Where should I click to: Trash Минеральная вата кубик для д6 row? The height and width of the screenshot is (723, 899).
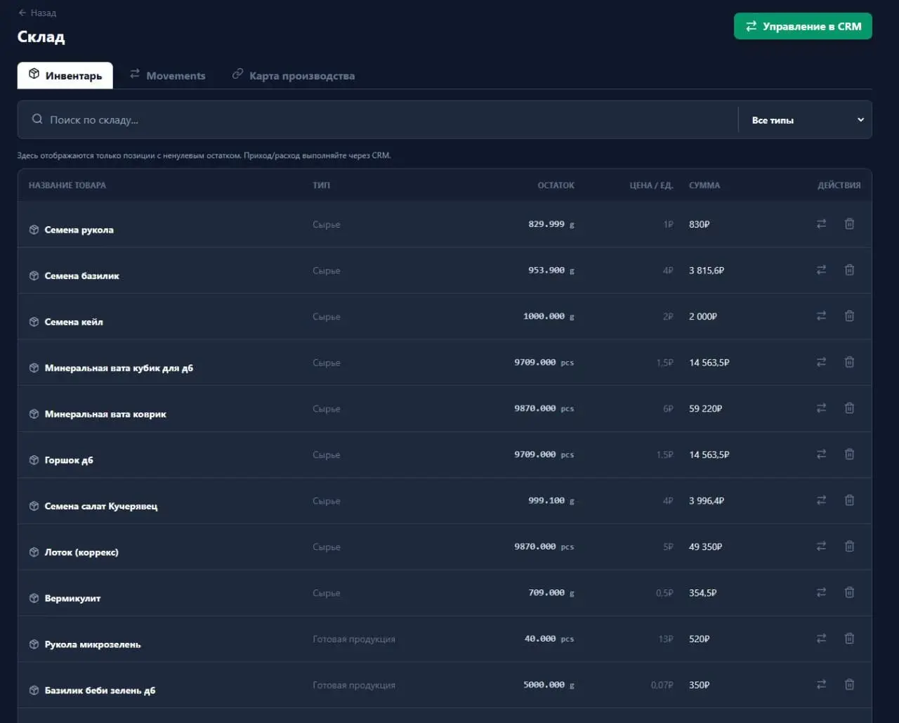pos(849,362)
